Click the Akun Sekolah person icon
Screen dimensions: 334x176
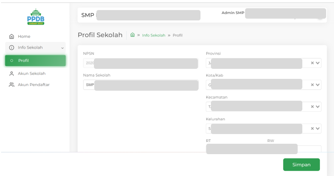pyautogui.click(x=12, y=73)
